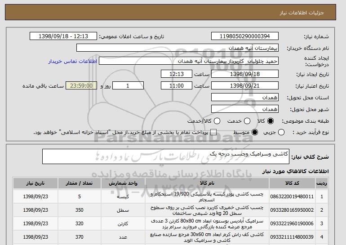Click quantity cell 350
The width and height of the screenshot is (346, 245).
coord(79,210)
